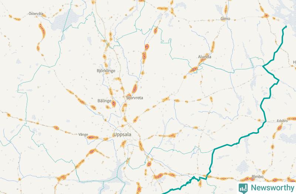This screenshot has height=194, width=296.
Task: Click the heat cluster just right of Vänge
Action: (92, 137)
